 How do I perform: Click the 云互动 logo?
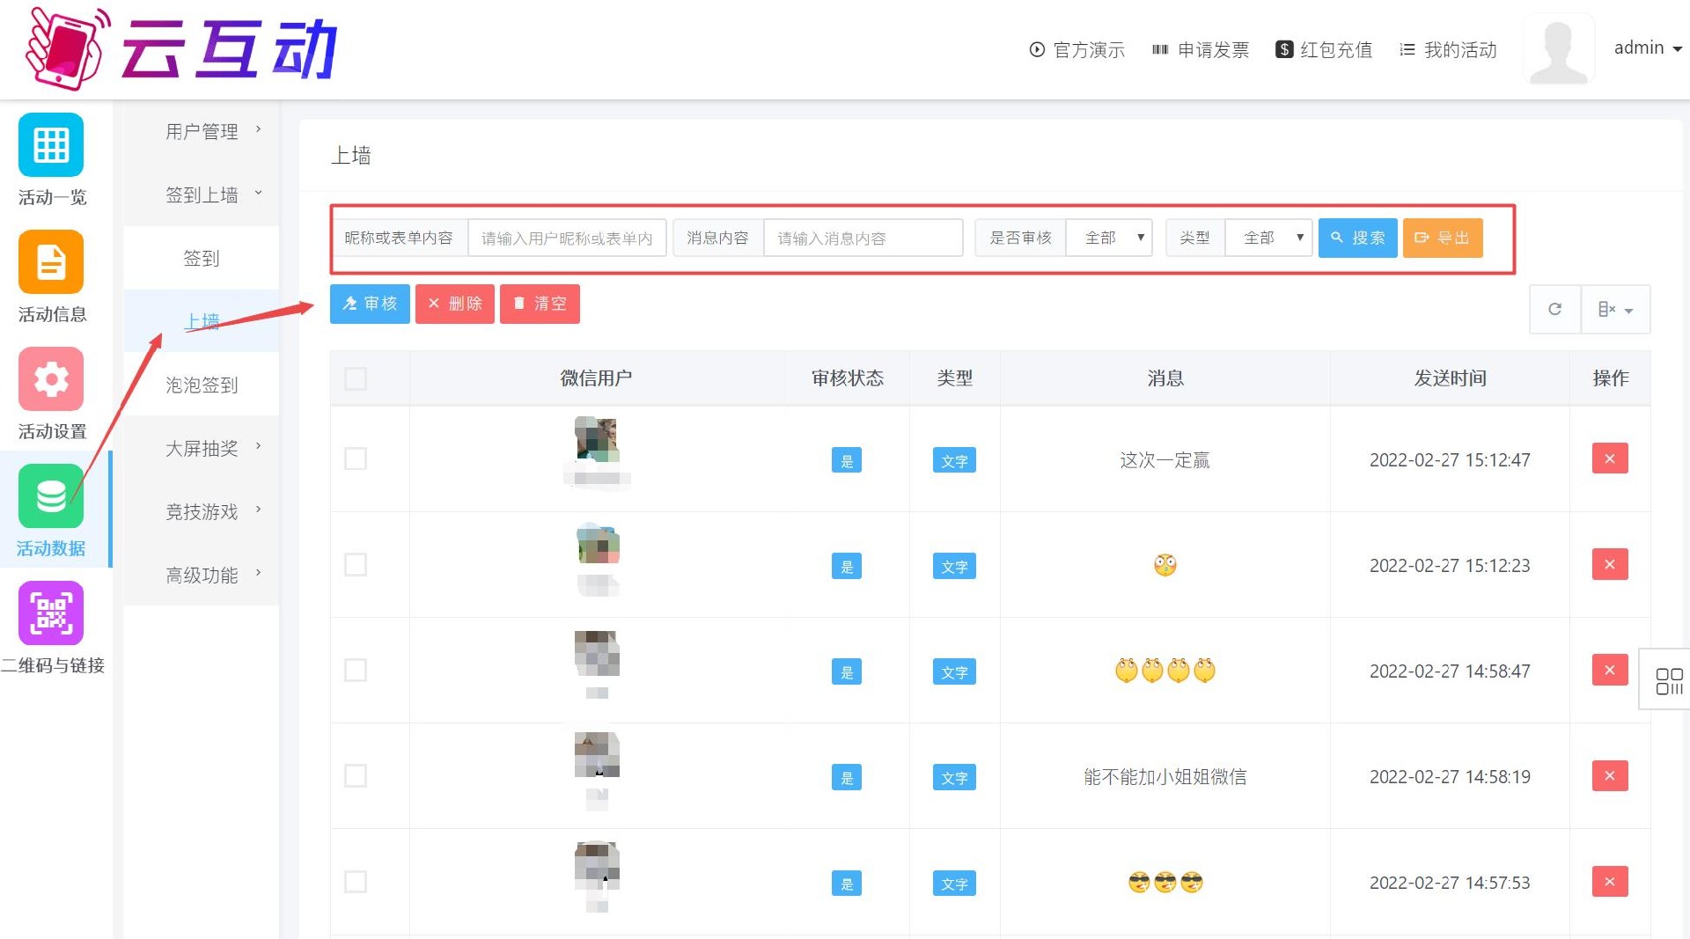point(181,48)
